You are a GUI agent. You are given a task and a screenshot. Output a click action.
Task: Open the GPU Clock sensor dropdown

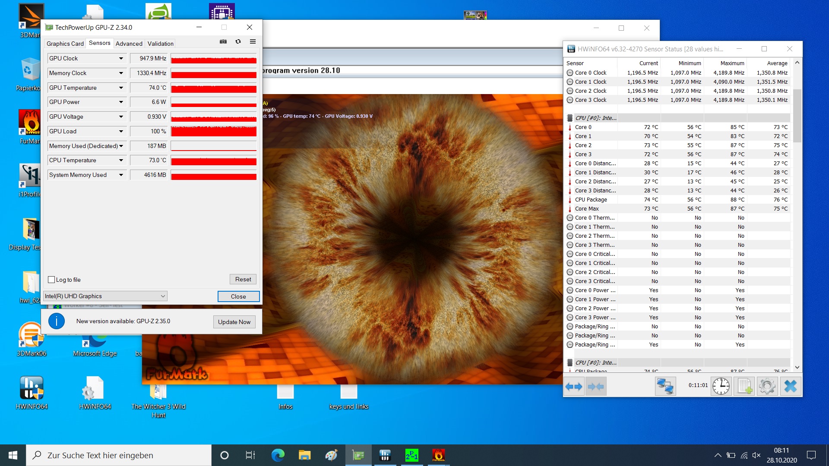click(x=121, y=58)
